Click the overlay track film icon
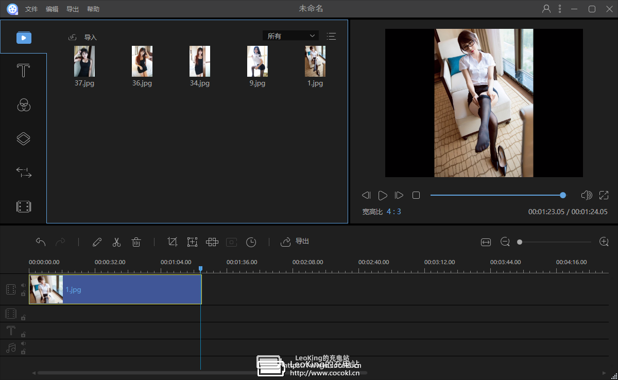618x380 pixels. point(11,314)
